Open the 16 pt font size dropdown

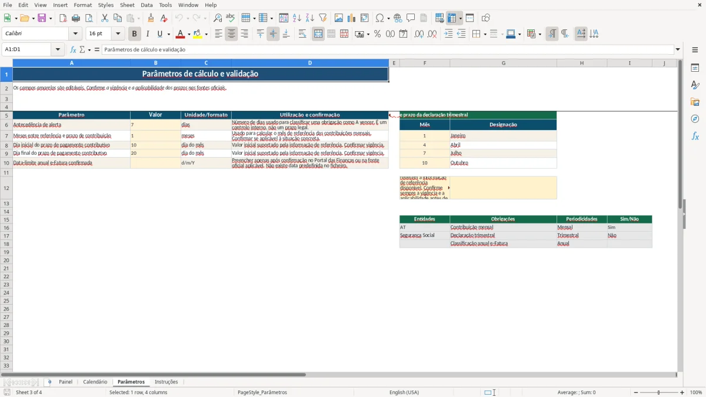118,34
